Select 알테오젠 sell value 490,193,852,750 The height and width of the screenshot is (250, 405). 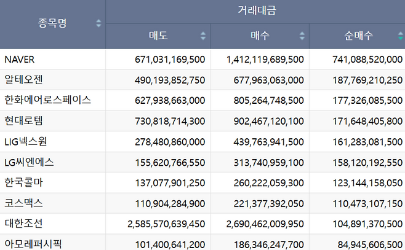[170, 80]
